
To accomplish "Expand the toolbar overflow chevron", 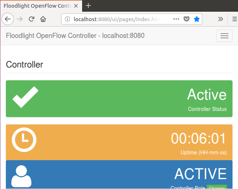I will (220, 19).
